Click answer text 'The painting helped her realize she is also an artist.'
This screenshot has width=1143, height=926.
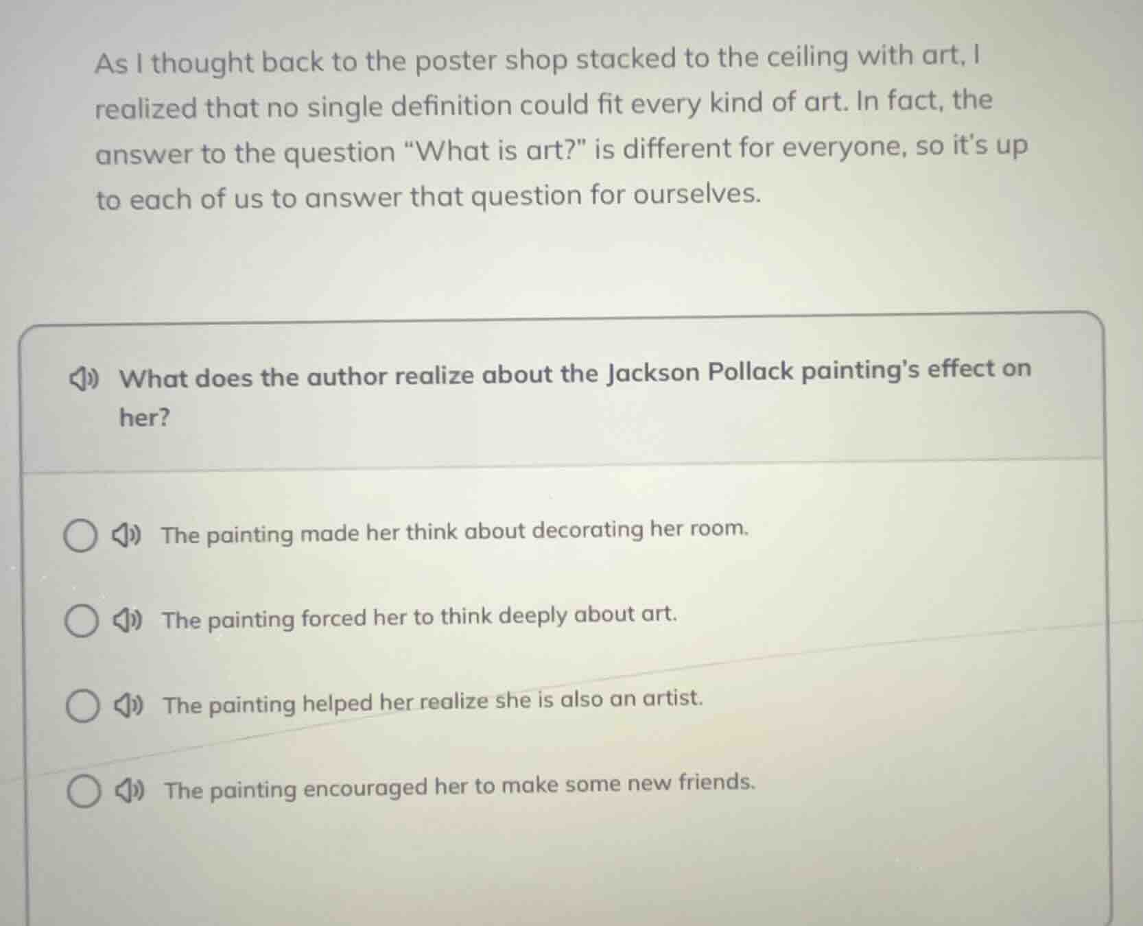click(x=433, y=702)
